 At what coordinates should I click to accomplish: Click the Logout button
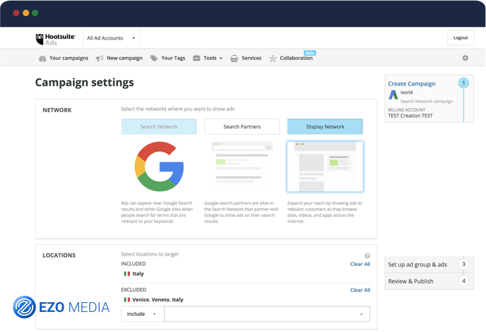461,38
